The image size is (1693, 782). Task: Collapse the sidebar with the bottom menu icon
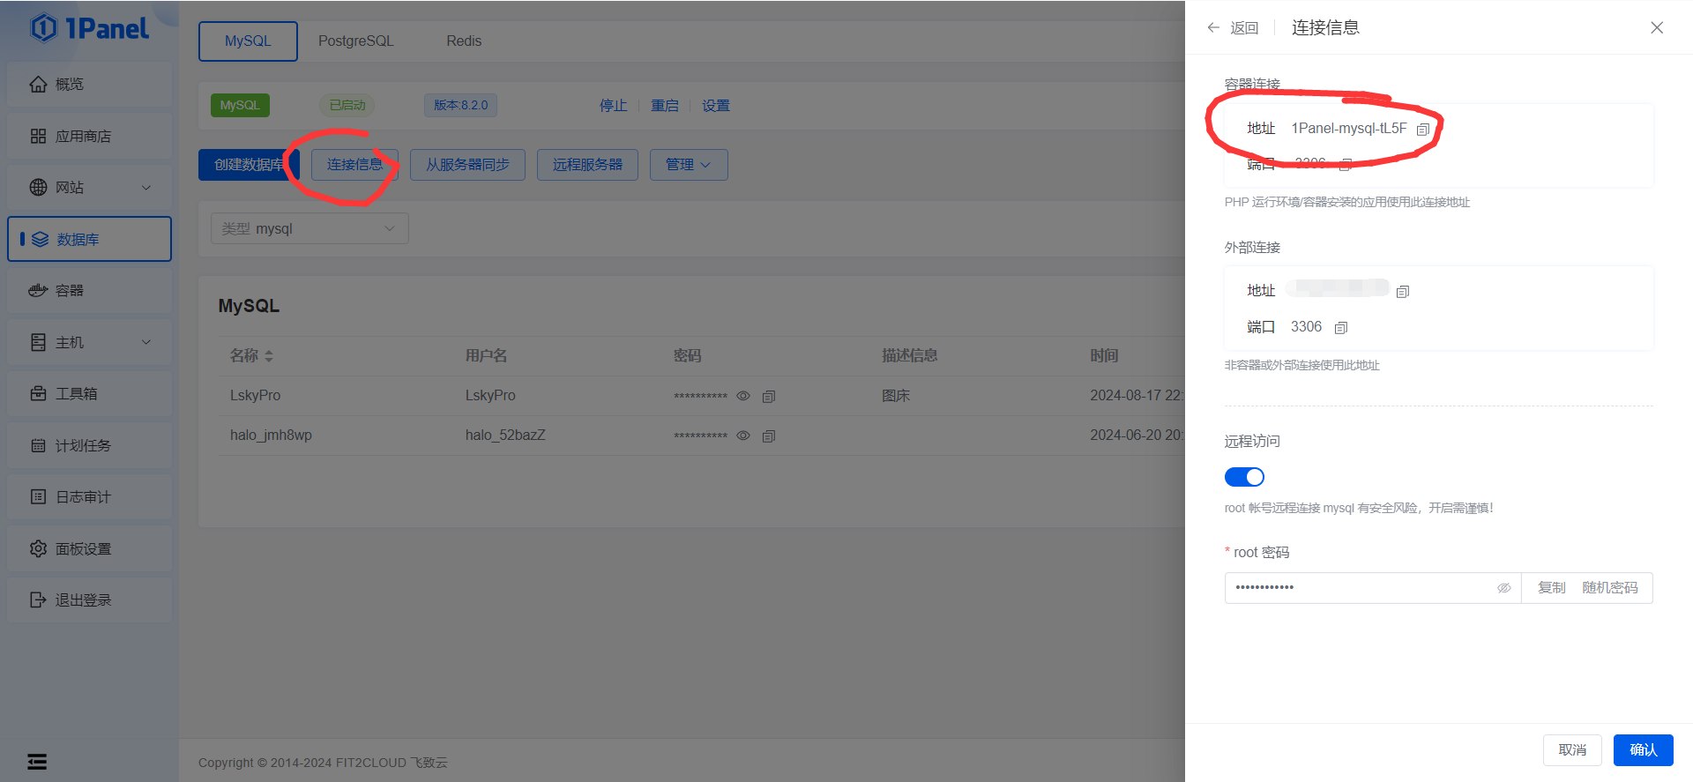pyautogui.click(x=37, y=762)
